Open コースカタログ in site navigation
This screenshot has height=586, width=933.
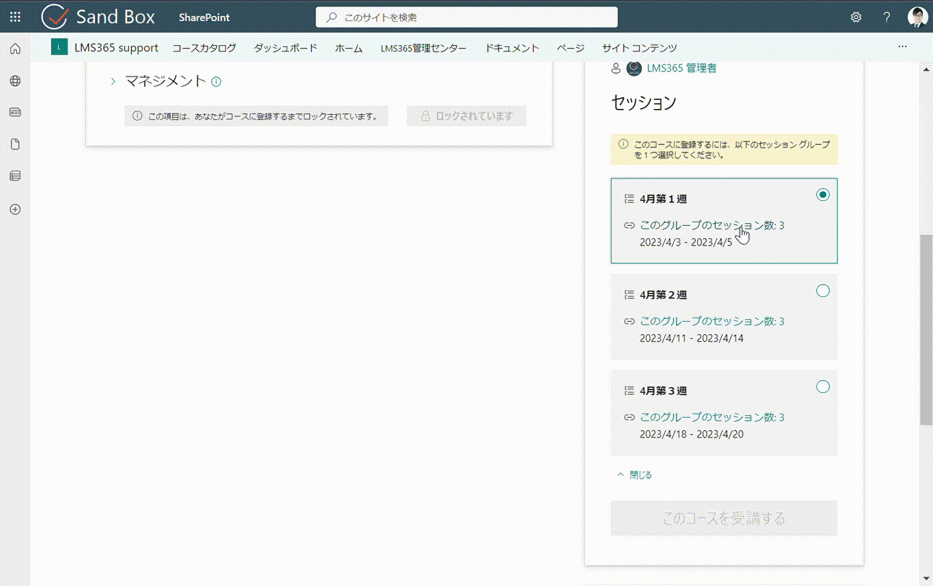pos(204,48)
